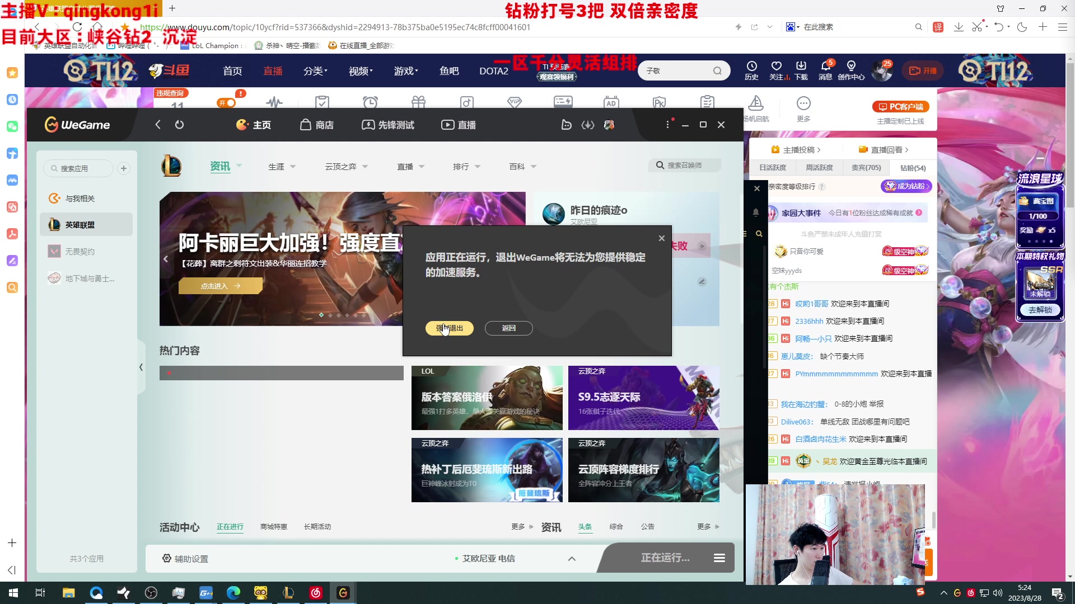Screen dimensions: 1075x604
Task: Open 主播投稿 link
Action: point(796,150)
